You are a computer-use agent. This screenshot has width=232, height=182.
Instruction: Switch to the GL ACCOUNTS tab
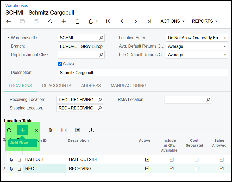pos(57,86)
